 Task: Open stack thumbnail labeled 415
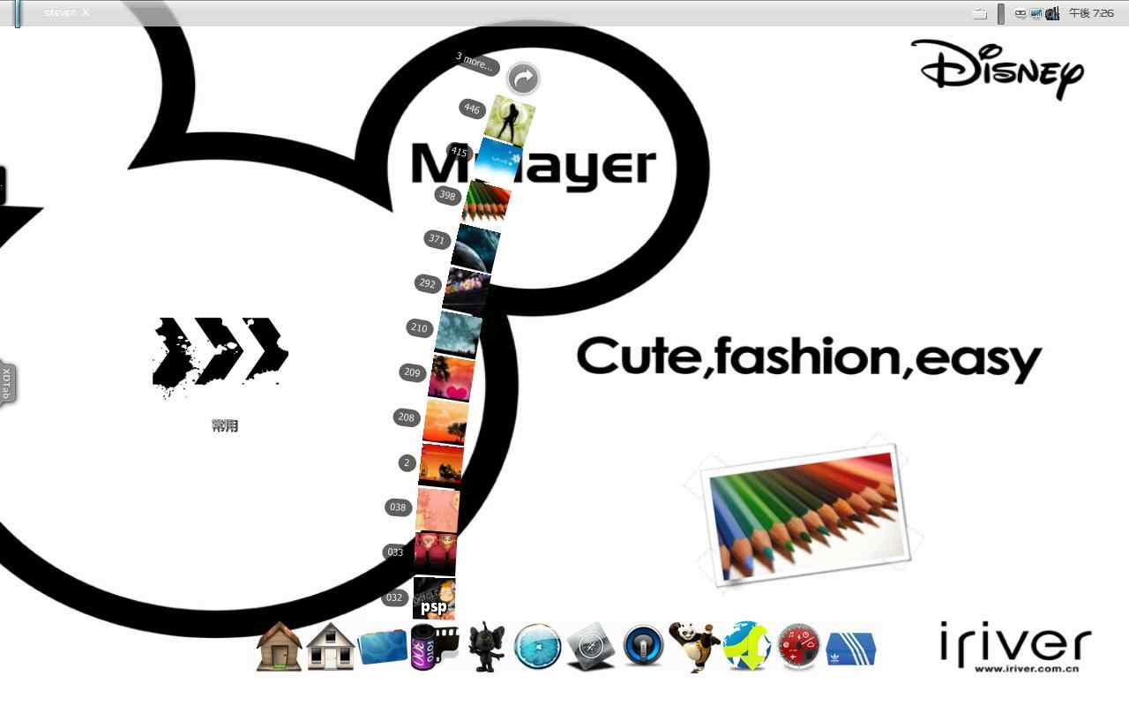tap(497, 161)
